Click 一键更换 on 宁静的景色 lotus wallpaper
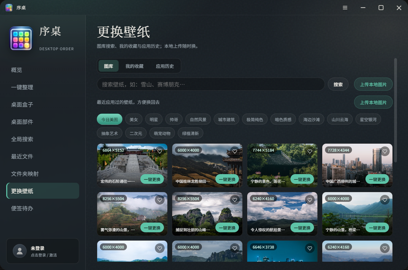This screenshot has height=270, width=408. [302, 179]
